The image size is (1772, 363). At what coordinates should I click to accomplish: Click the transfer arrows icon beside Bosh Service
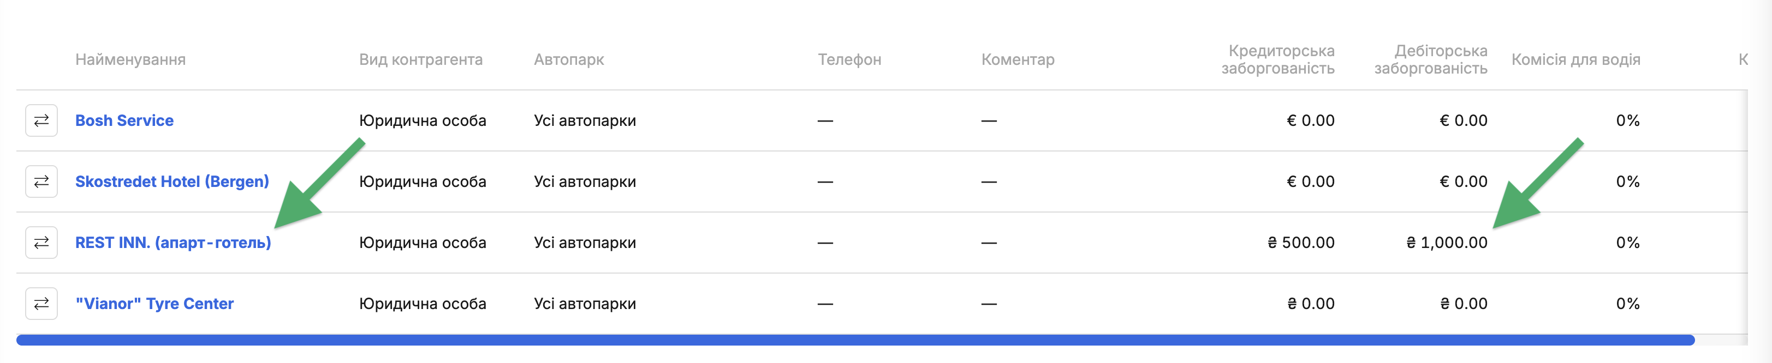[41, 121]
